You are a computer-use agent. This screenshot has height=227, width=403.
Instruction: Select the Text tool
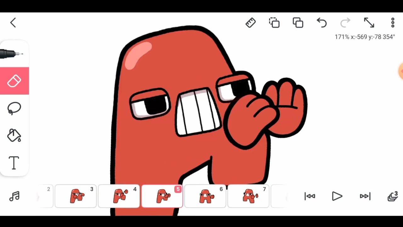[14, 163]
